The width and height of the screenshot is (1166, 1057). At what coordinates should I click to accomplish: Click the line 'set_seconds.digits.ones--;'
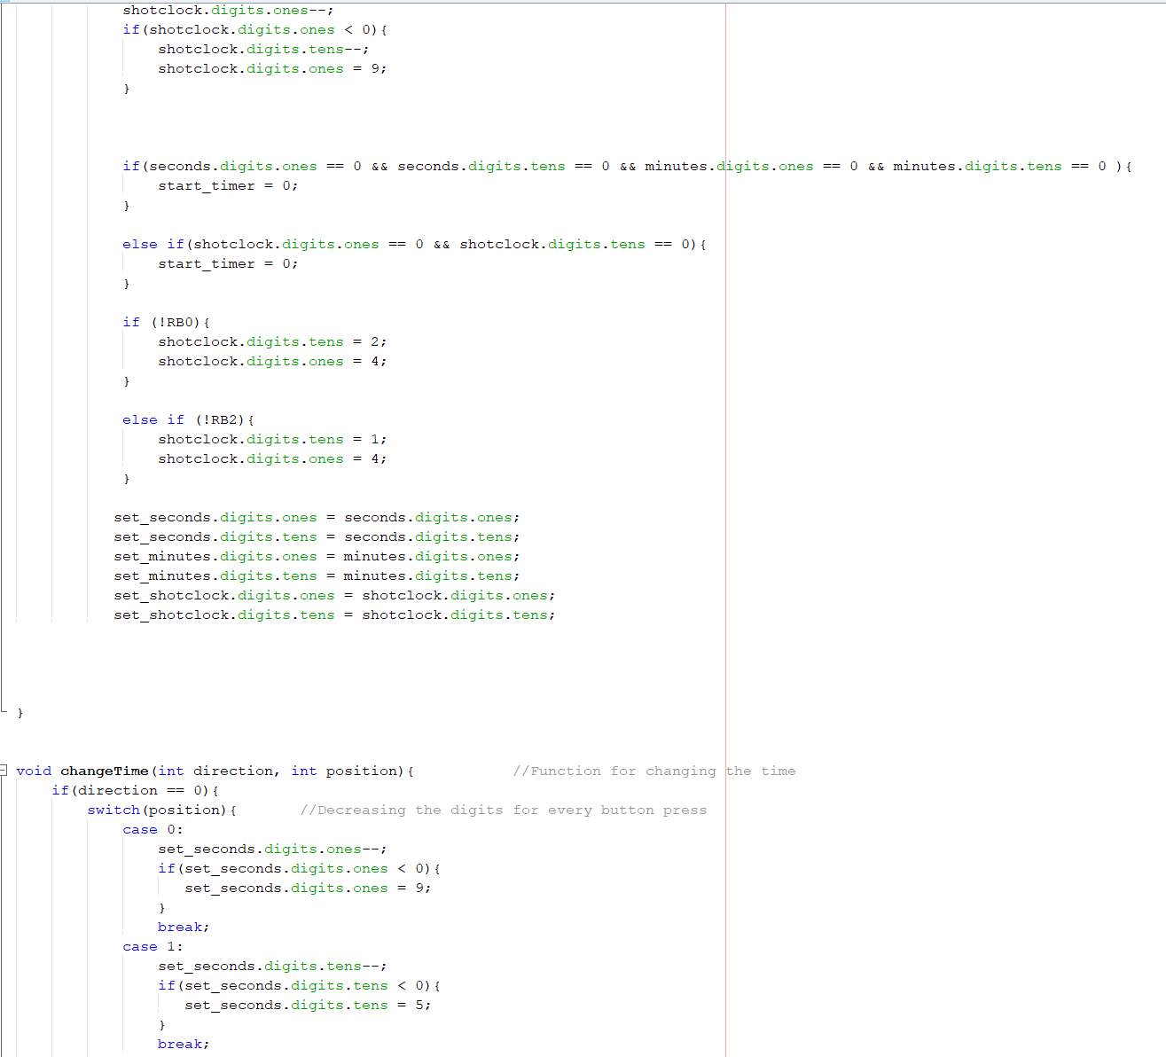click(272, 850)
